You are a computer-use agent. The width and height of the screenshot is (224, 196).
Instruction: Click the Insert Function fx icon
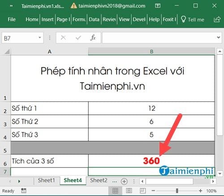(x=93, y=38)
